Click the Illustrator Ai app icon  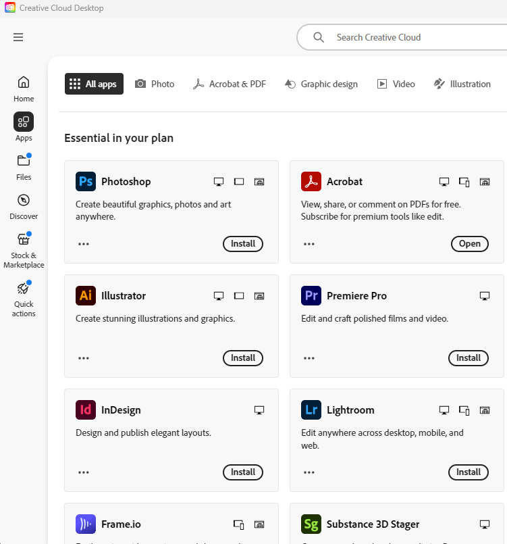tap(86, 295)
